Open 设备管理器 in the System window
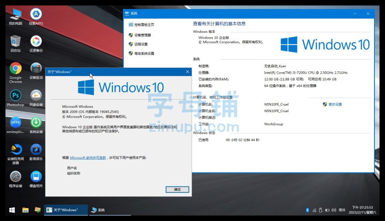The width and height of the screenshot is (385, 221). coord(140,35)
